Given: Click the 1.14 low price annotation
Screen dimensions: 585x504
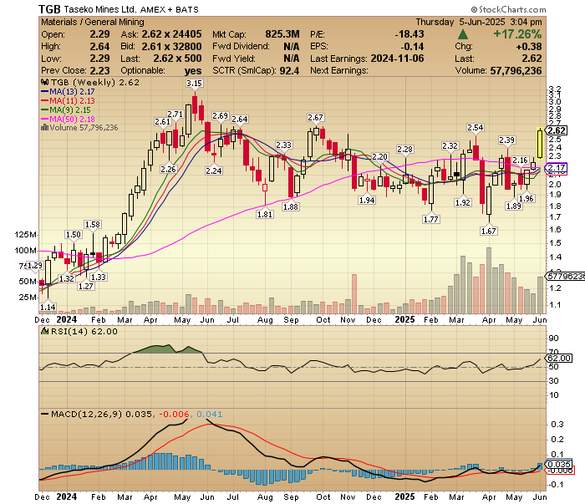Looking at the screenshot, I should [48, 307].
